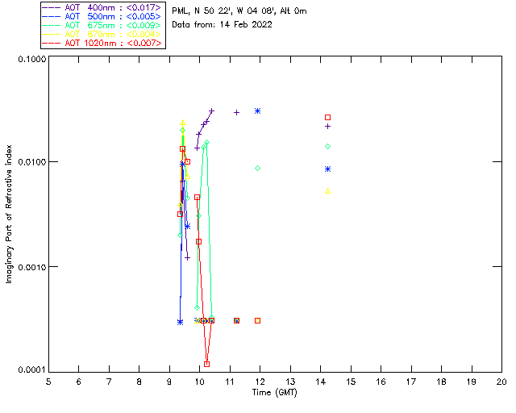This screenshot has height=413, width=516.
Task: Select the bottom-row red square marker near 12 GMT
Action: pyautogui.click(x=258, y=321)
